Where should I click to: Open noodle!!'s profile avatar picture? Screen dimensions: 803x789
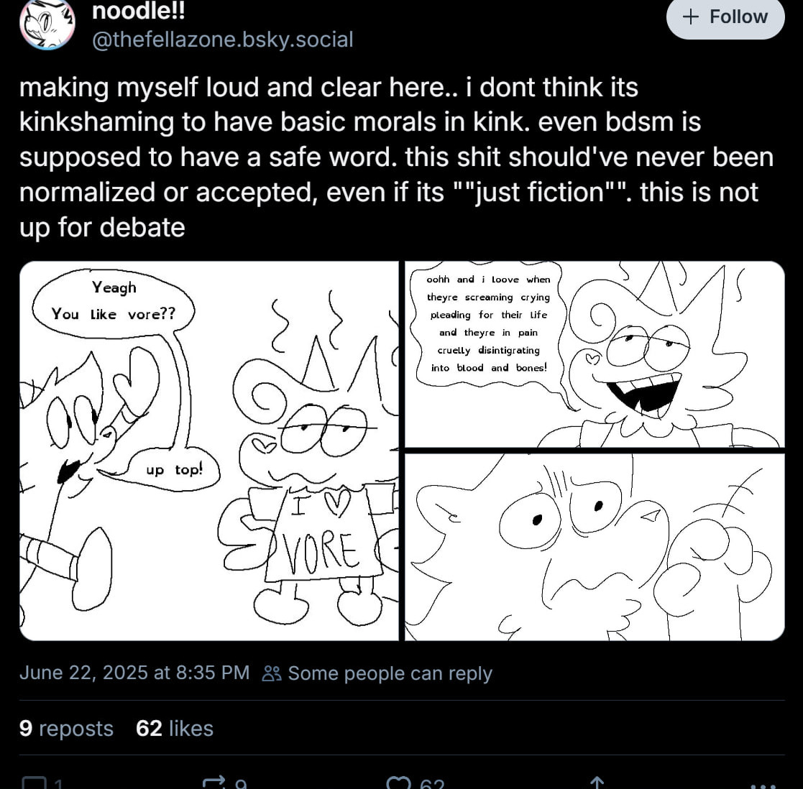tap(47, 24)
